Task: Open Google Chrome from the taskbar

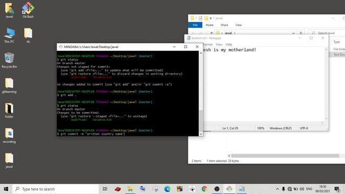Action: coord(204,189)
